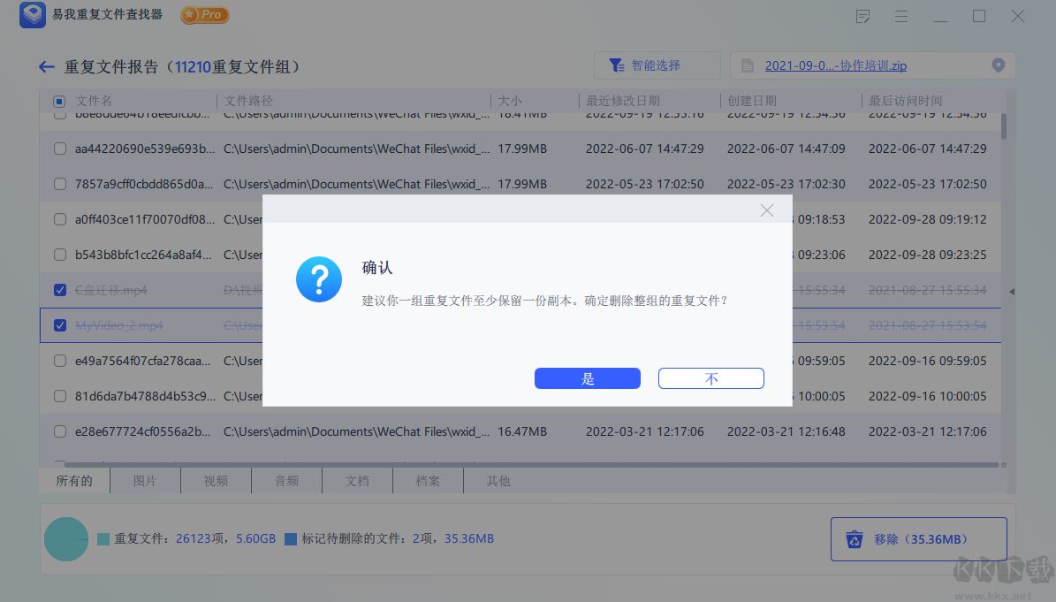Switch to the 档案 tab
The image size is (1056, 602).
click(428, 481)
